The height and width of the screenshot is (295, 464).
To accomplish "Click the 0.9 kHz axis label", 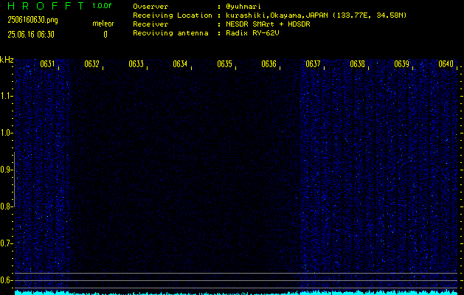I will [x=6, y=170].
